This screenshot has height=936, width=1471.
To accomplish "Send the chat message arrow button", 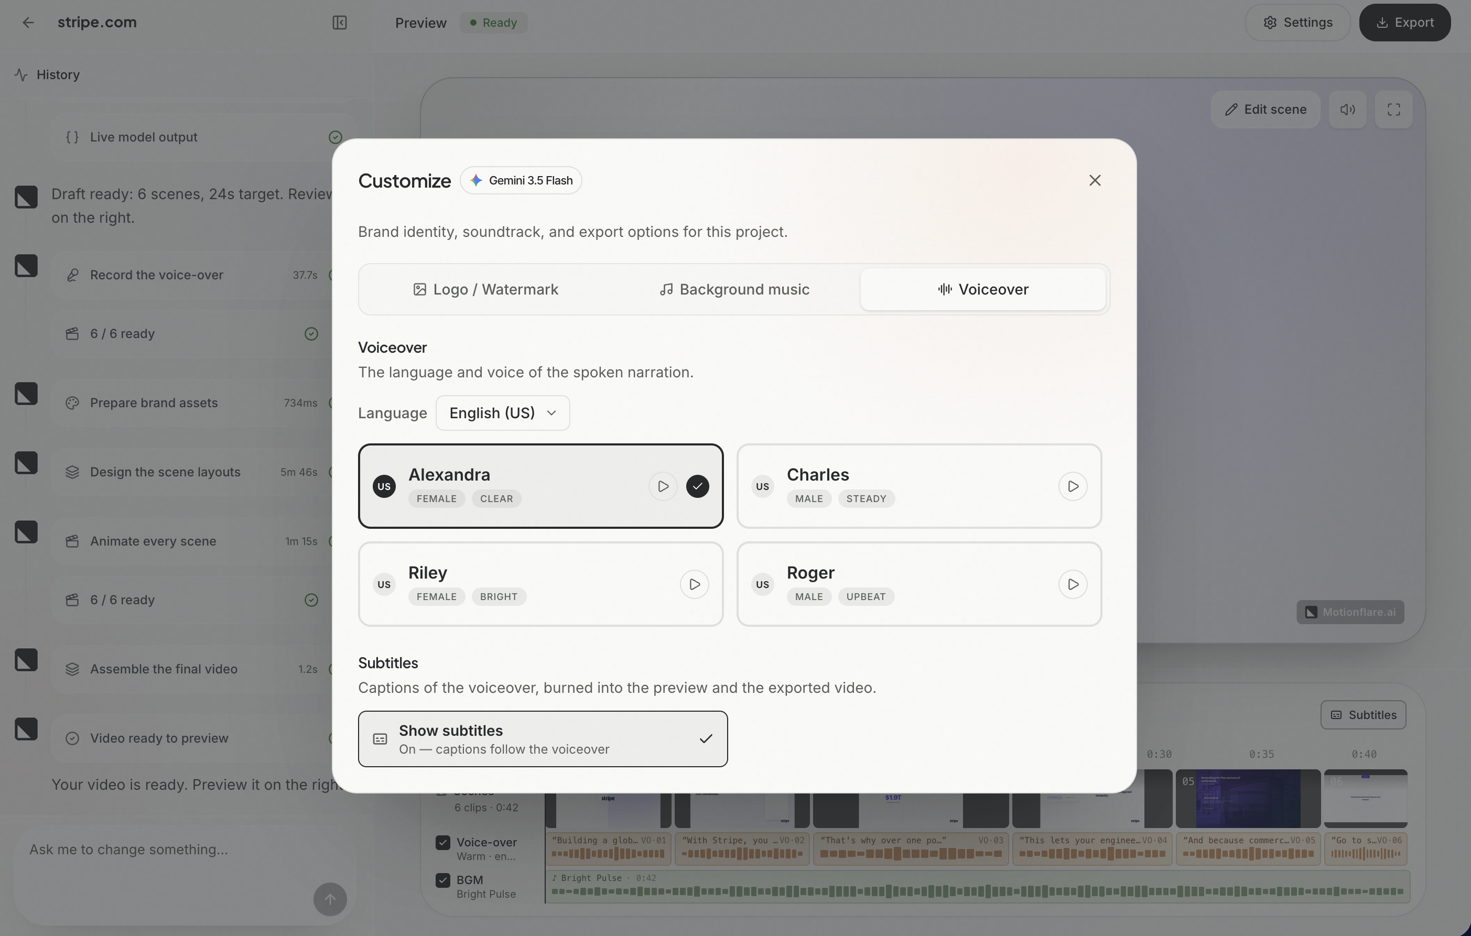I will pyautogui.click(x=330, y=899).
